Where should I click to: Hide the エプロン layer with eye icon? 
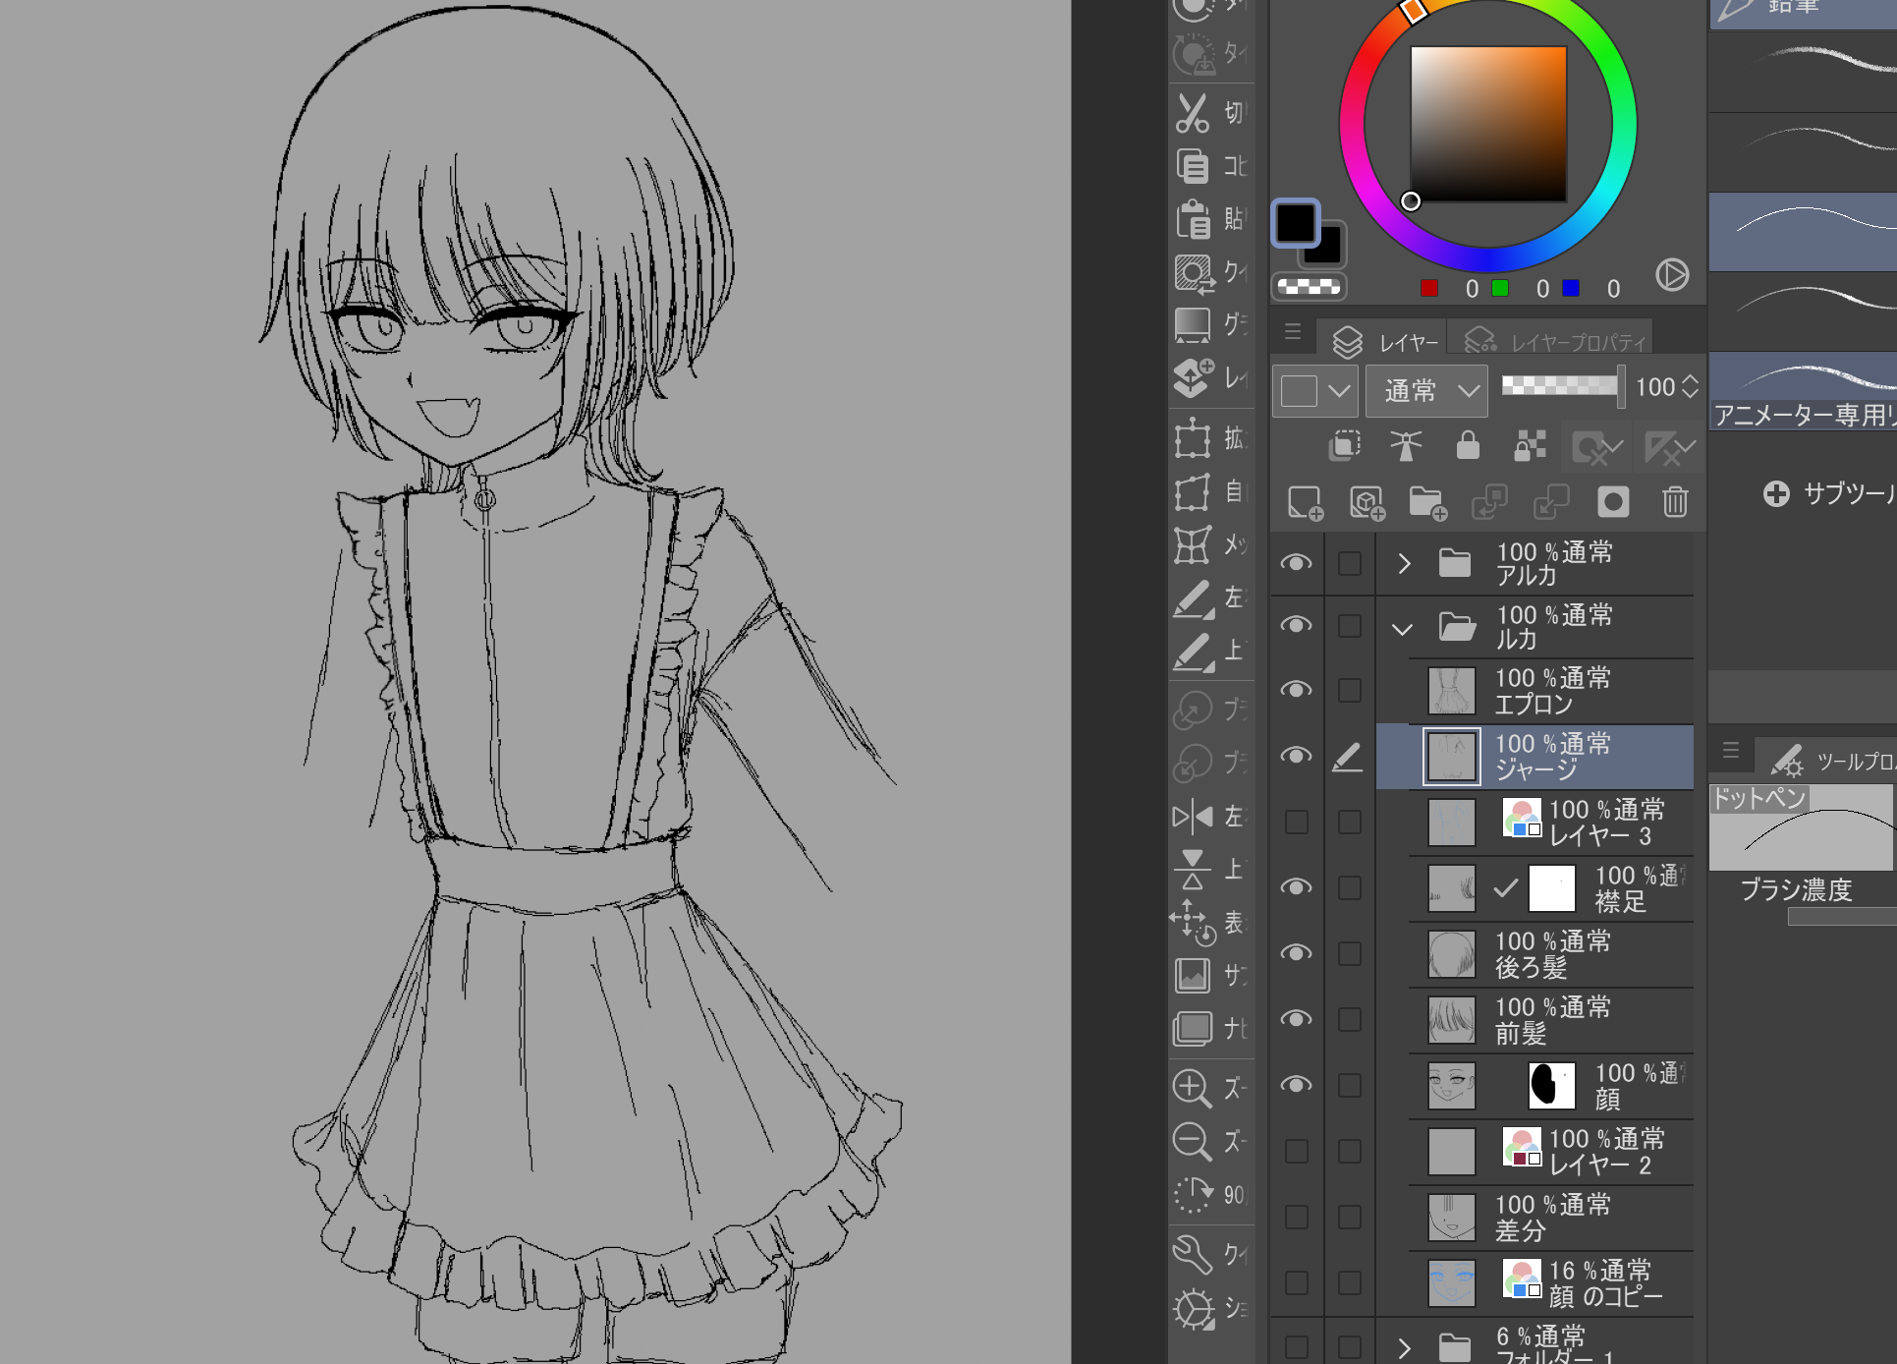[x=1297, y=690]
